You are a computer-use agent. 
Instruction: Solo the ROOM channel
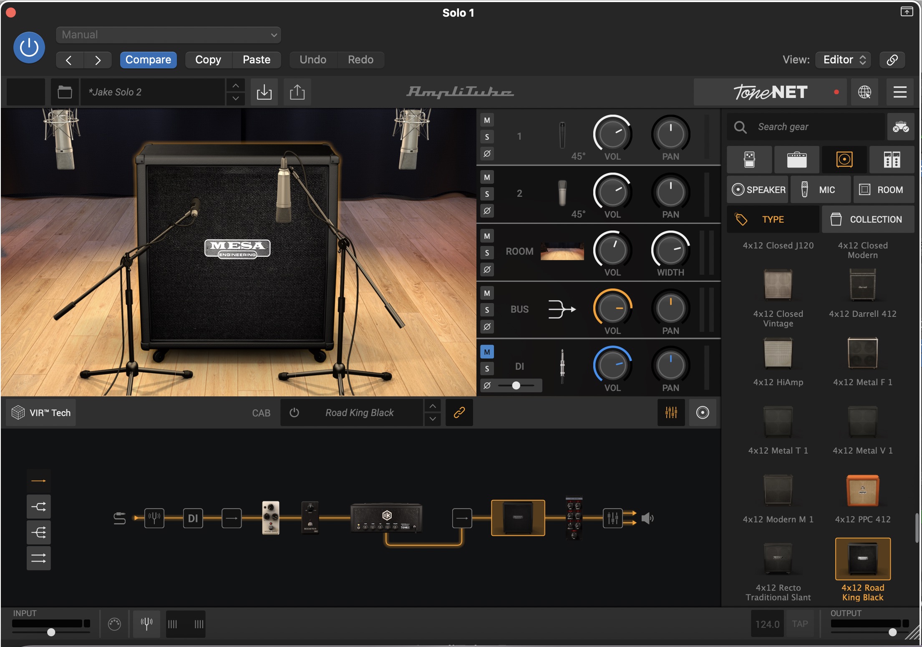click(x=487, y=253)
